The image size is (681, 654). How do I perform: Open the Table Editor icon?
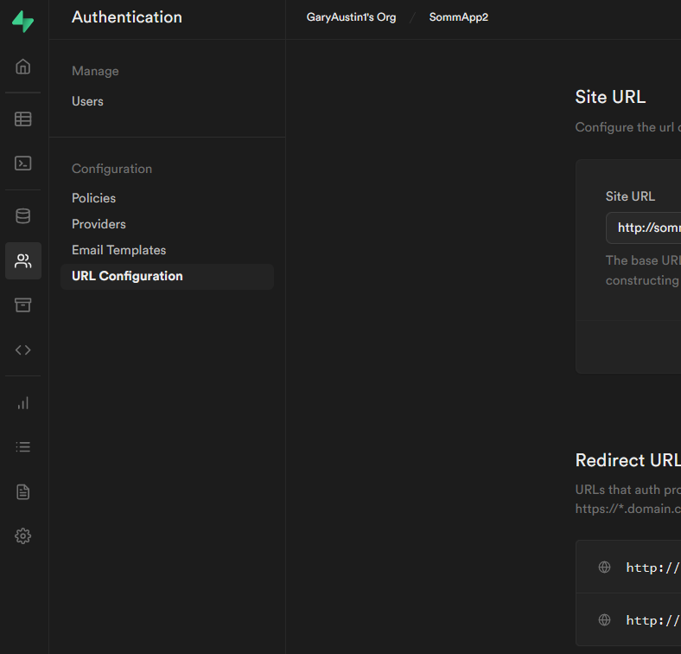(23, 119)
